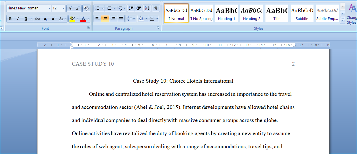This screenshot has height=154, width=357.
Task: Expand the full Styles gallery
Action: tap(343, 20)
